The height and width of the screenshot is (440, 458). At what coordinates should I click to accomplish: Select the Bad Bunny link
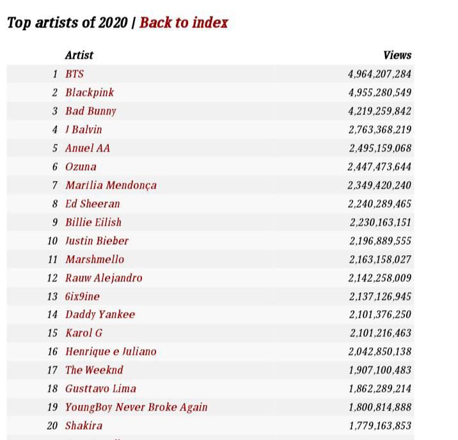pos(91,111)
